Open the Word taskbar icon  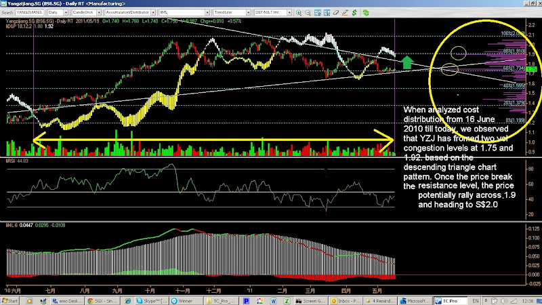pyautogui.click(x=273, y=301)
